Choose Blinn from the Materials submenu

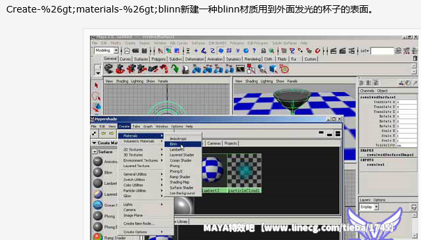(x=183, y=144)
